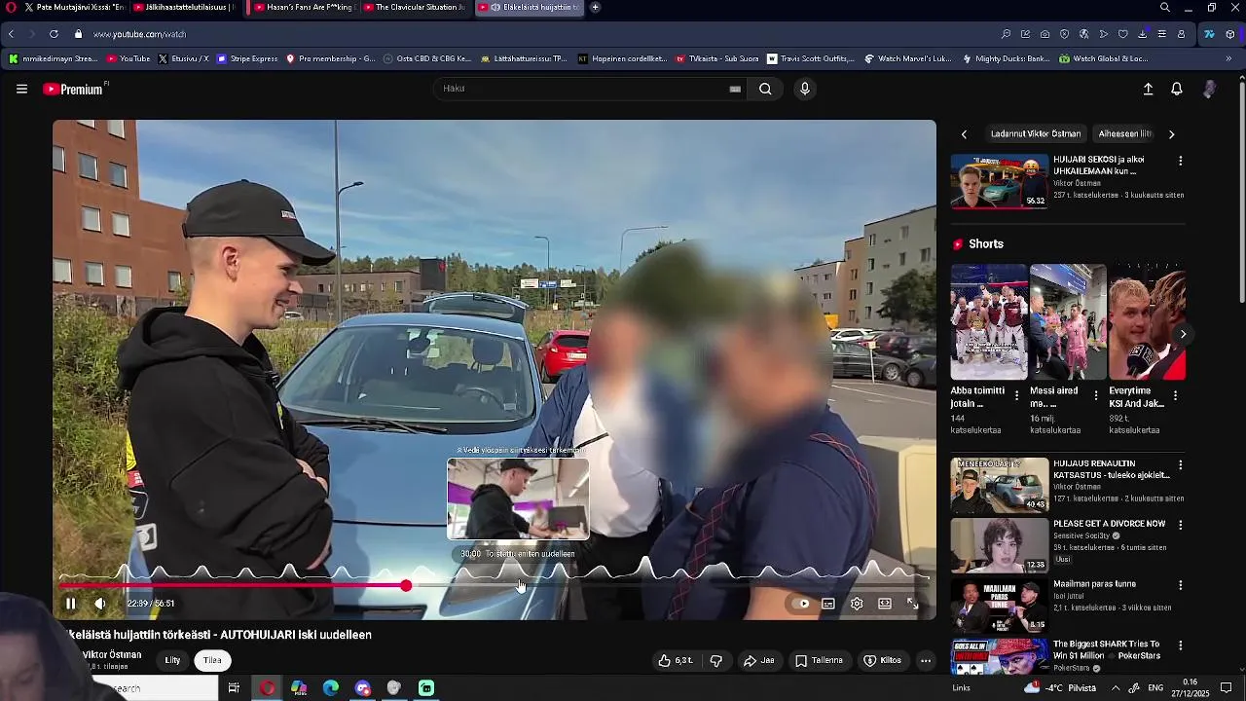Show next Shorts with the right chevron

(x=1183, y=334)
